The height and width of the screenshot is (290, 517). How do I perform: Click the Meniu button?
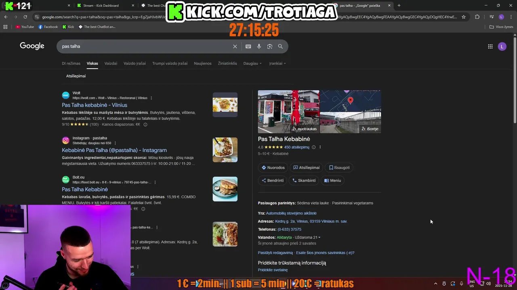pos(333,180)
